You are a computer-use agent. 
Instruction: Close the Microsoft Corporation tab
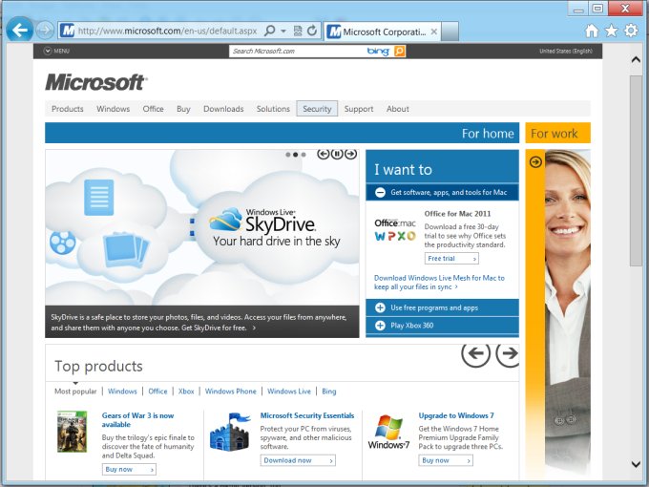tap(433, 32)
